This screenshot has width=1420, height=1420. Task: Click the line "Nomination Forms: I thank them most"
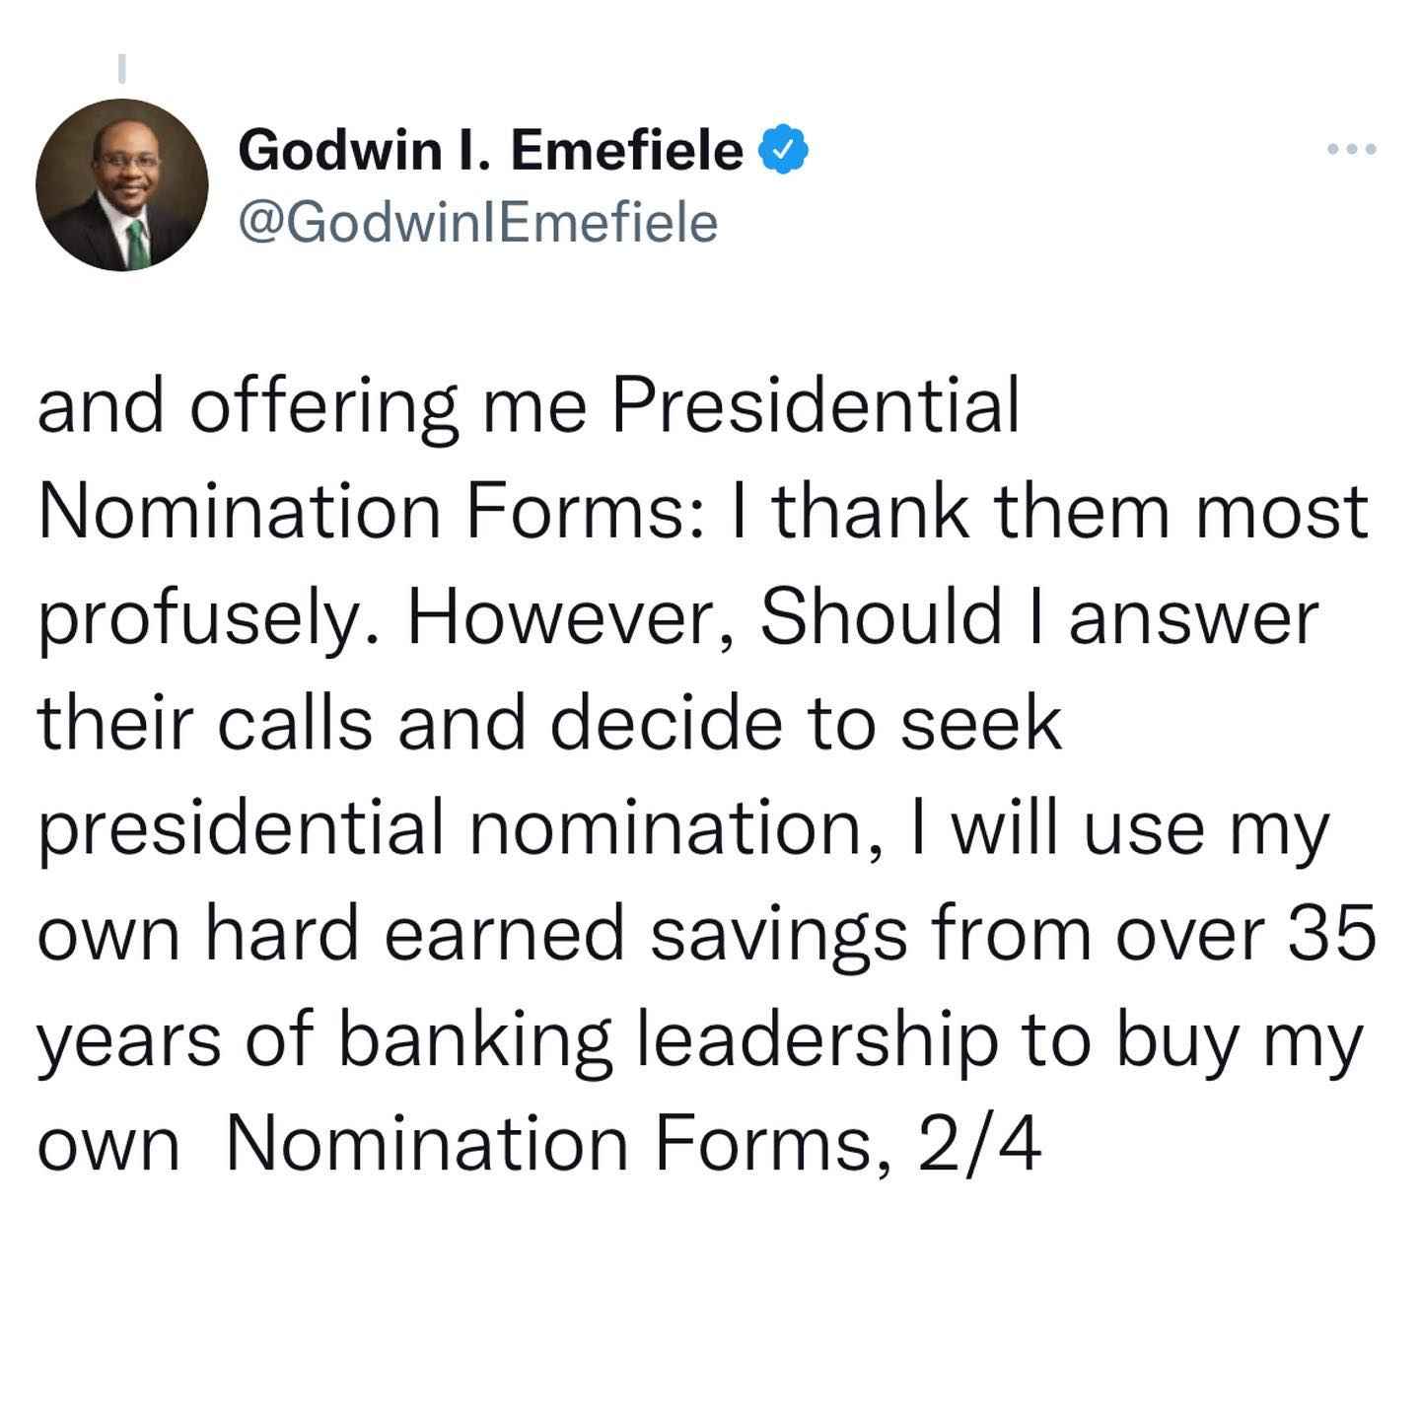click(704, 513)
